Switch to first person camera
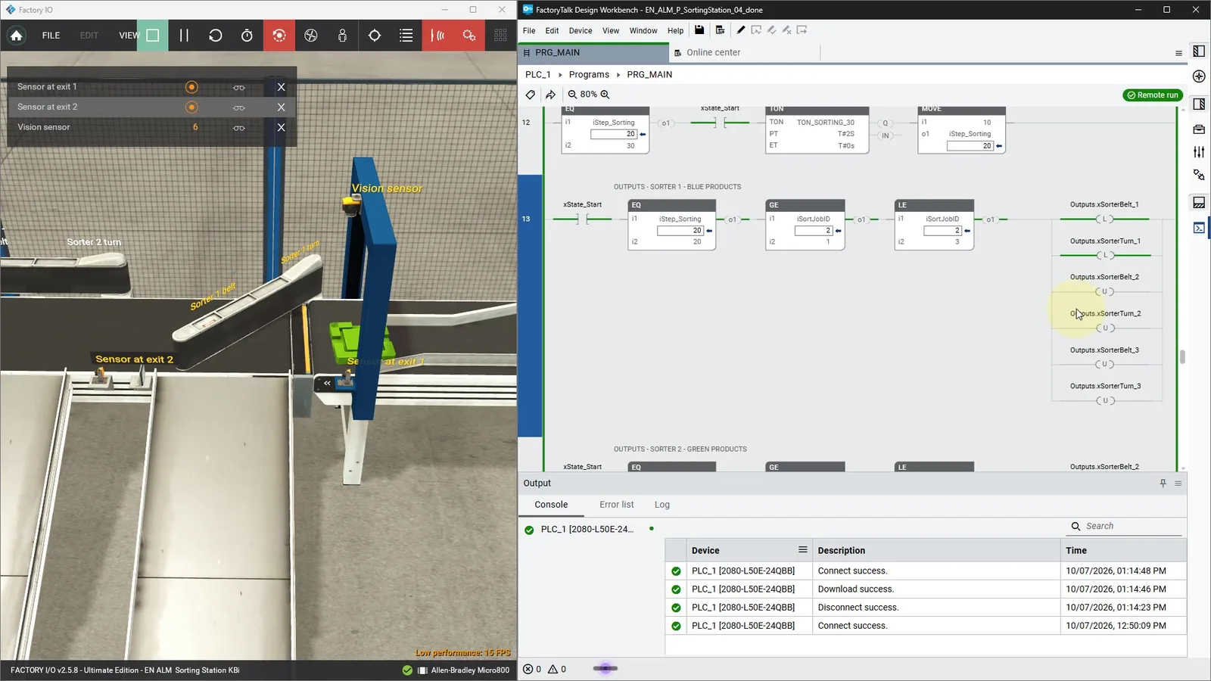 click(343, 36)
